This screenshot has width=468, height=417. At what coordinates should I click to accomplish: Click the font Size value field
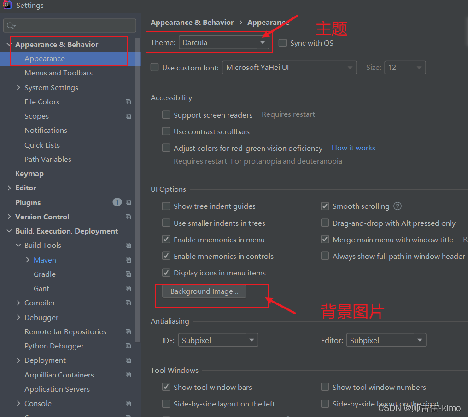[399, 68]
